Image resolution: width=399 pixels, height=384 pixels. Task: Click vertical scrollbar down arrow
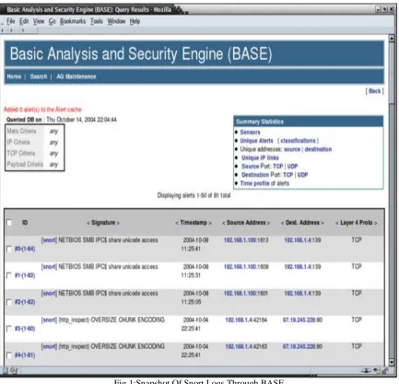[392, 362]
